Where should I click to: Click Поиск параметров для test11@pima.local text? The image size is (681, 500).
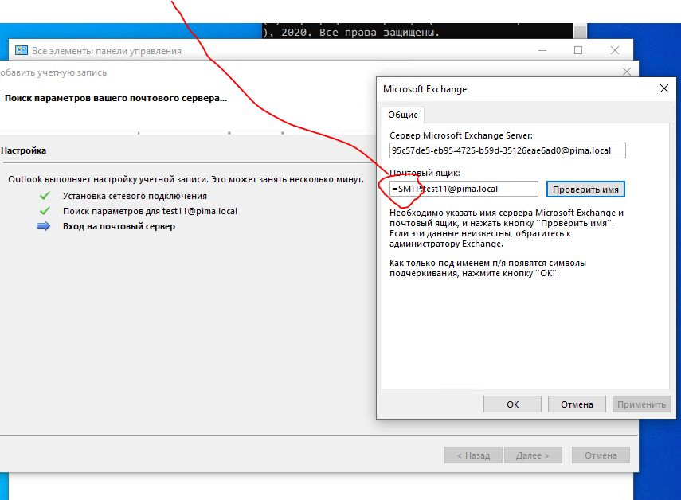click(150, 211)
